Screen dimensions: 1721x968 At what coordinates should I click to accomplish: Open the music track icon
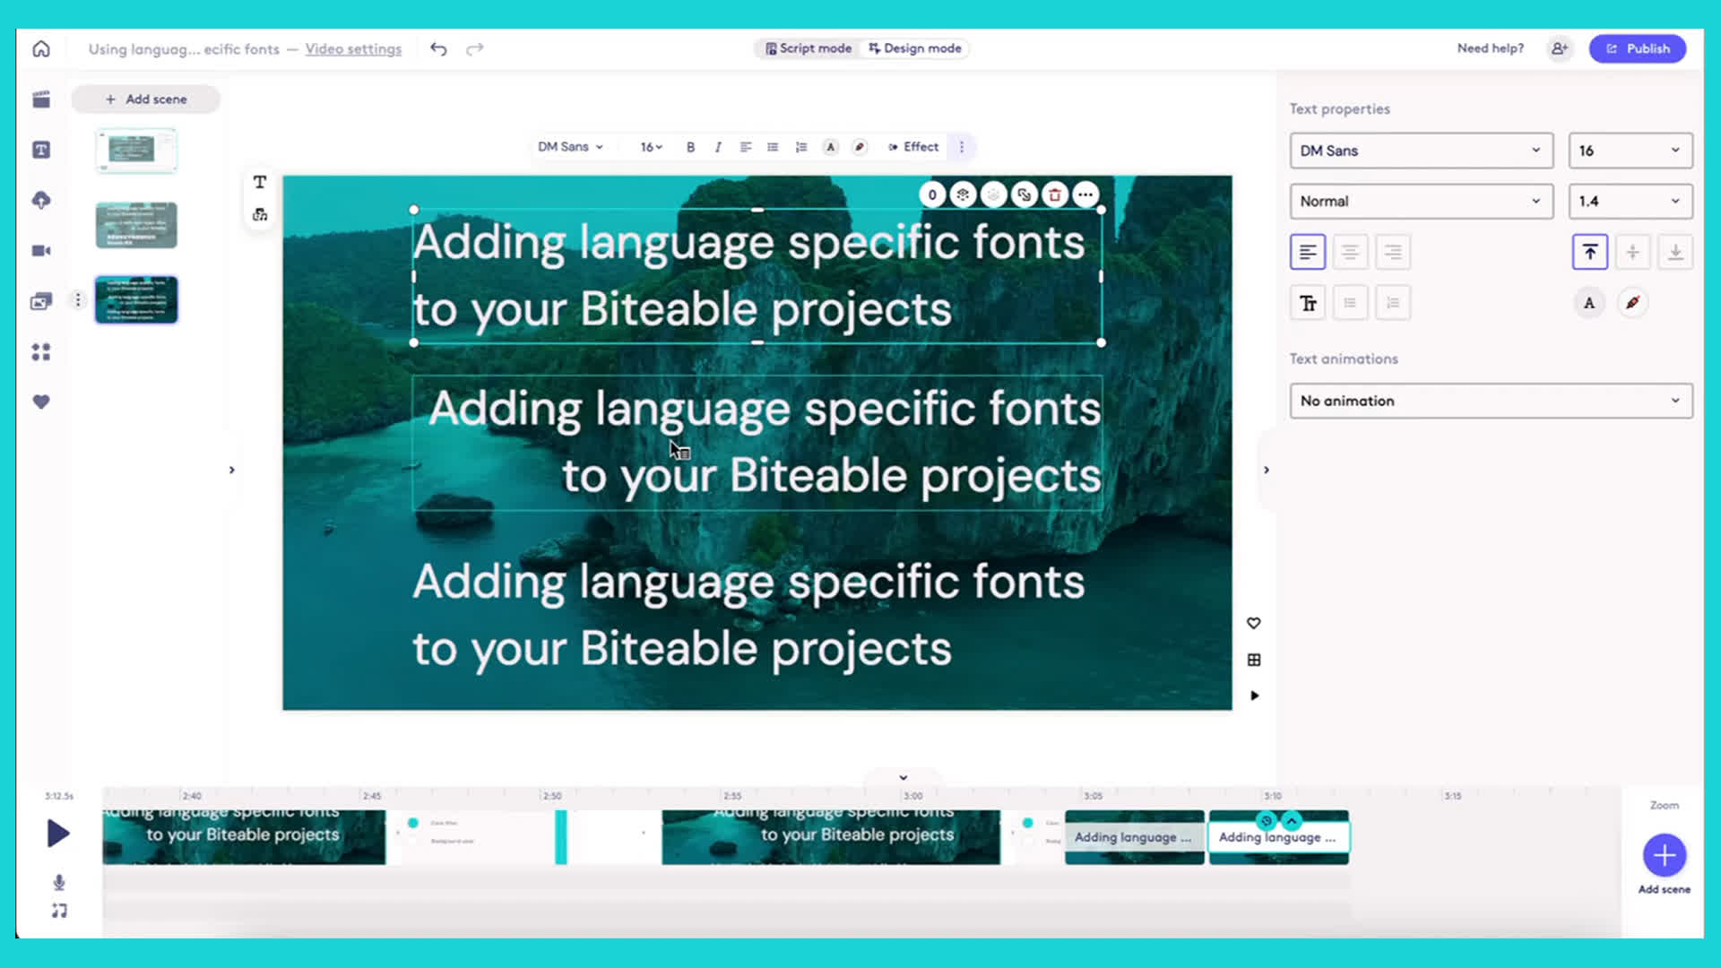click(x=59, y=911)
